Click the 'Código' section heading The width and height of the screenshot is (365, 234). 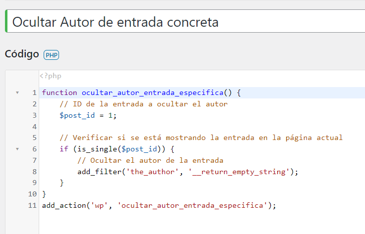pos(22,54)
